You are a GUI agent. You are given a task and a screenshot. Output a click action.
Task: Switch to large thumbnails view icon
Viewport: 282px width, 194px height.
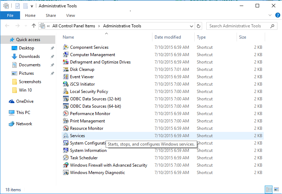(276, 189)
